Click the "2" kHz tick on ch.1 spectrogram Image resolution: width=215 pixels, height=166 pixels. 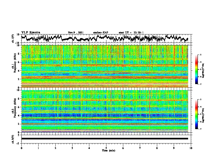click(x=19, y=79)
